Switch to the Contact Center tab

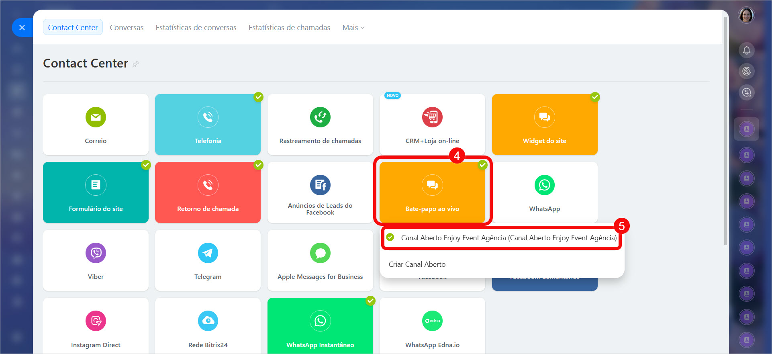point(73,27)
